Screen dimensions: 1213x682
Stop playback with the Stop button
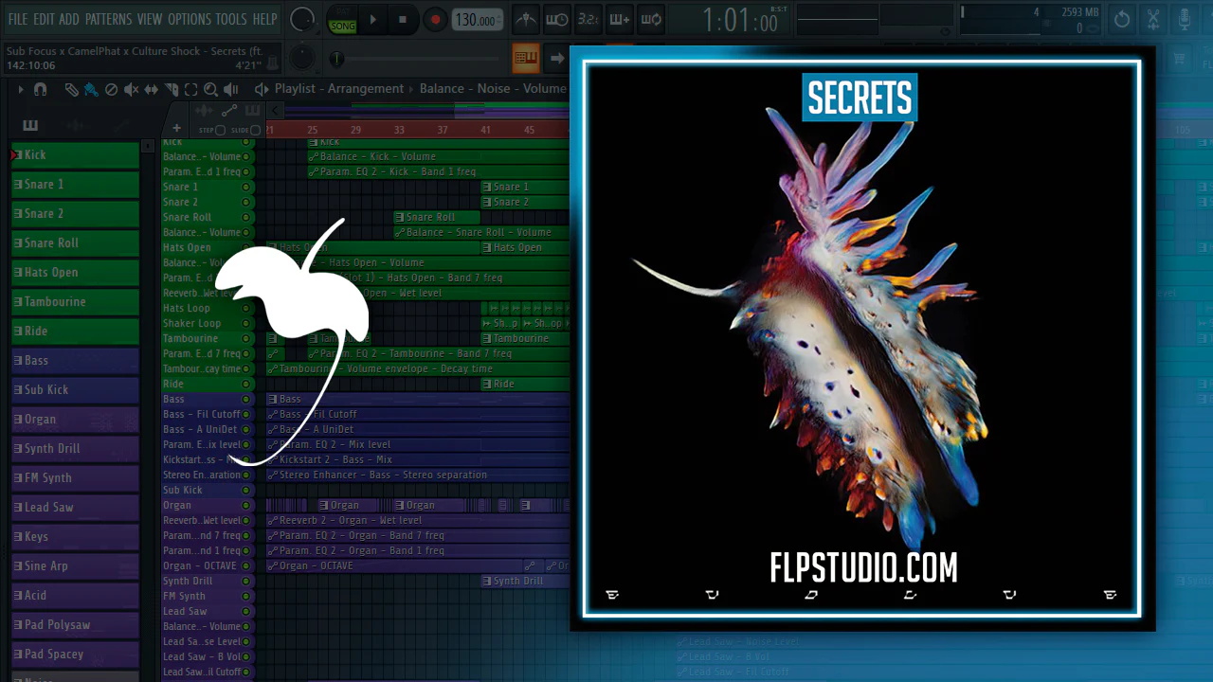click(403, 20)
